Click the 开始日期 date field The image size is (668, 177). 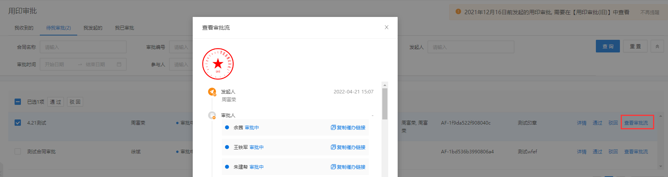pos(55,64)
